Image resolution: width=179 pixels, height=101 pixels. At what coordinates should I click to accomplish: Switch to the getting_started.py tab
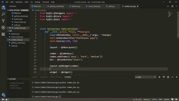point(57,6)
